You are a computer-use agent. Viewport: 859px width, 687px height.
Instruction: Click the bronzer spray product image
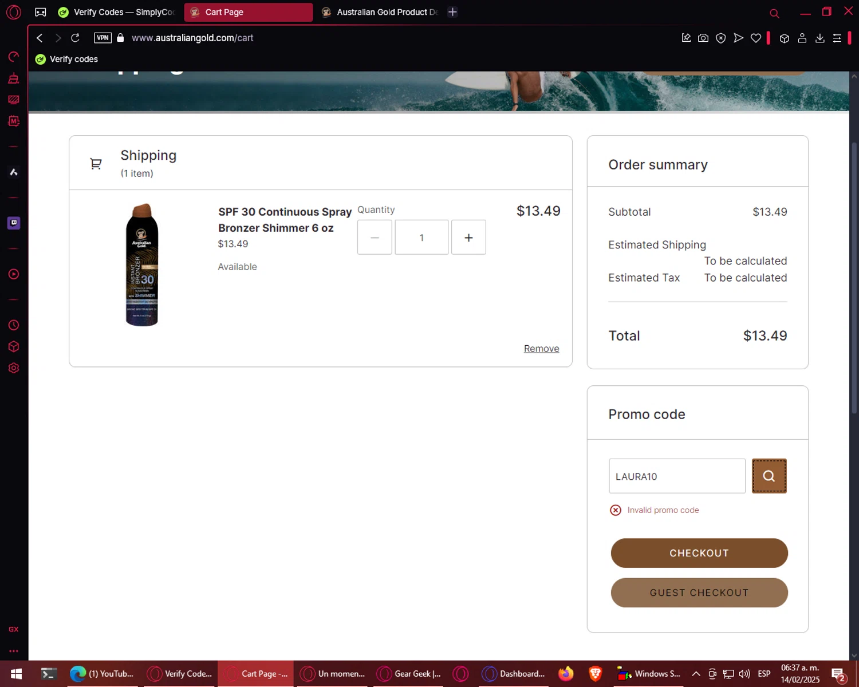click(142, 265)
